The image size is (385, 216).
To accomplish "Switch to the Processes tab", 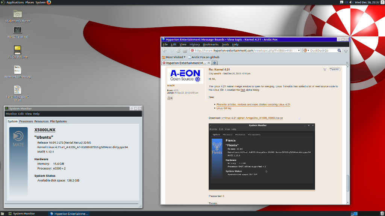I will [26, 121].
